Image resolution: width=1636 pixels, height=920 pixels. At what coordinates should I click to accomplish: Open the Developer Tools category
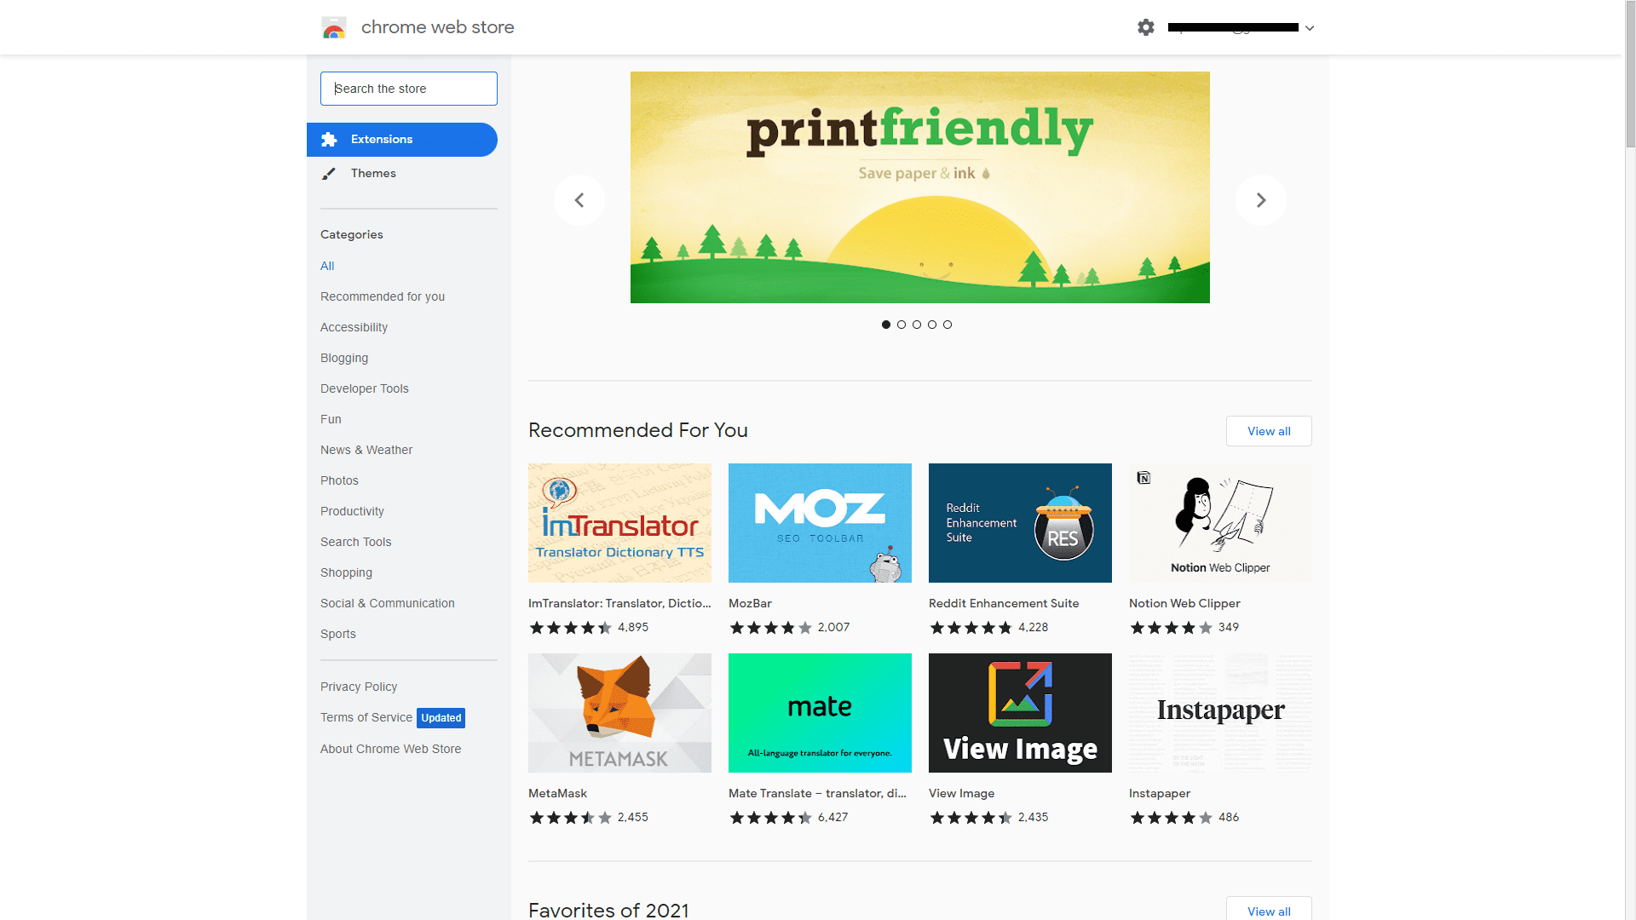click(365, 388)
